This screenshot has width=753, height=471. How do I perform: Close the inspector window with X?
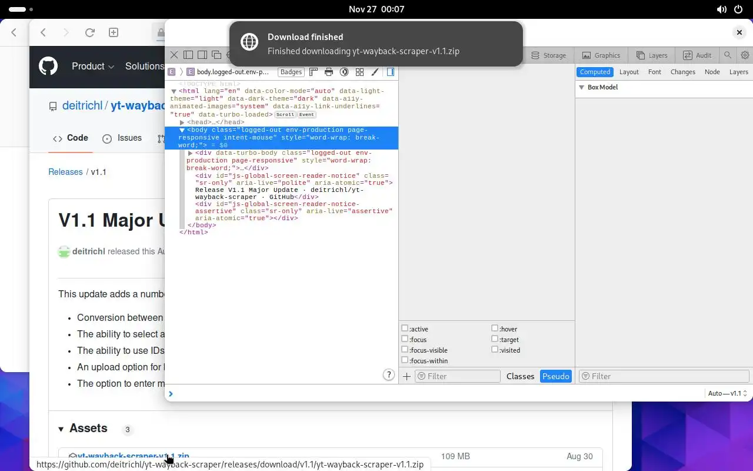pos(739,32)
